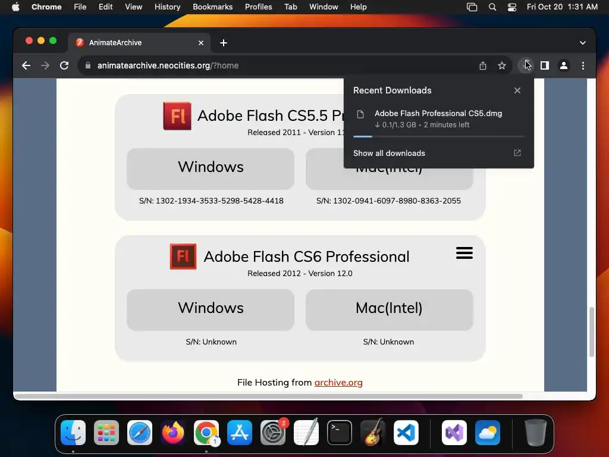The height and width of the screenshot is (457, 609).
Task: Open Terminal from the Dock
Action: 340,433
